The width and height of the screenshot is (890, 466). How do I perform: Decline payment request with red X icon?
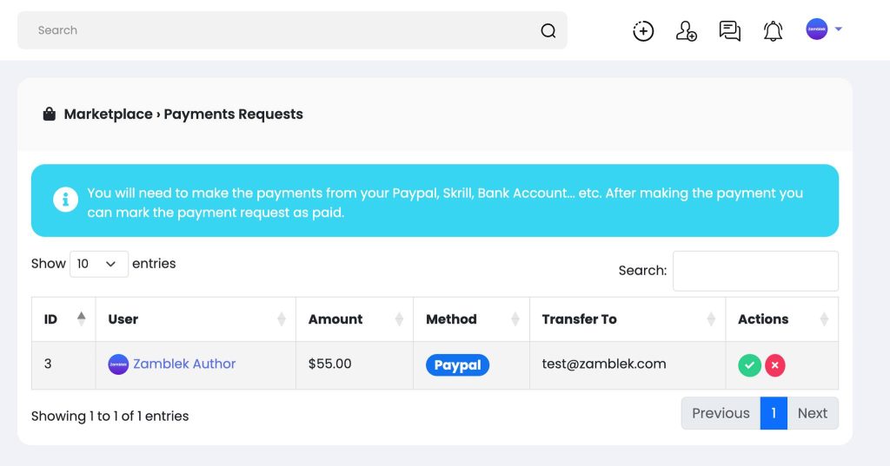(x=774, y=365)
